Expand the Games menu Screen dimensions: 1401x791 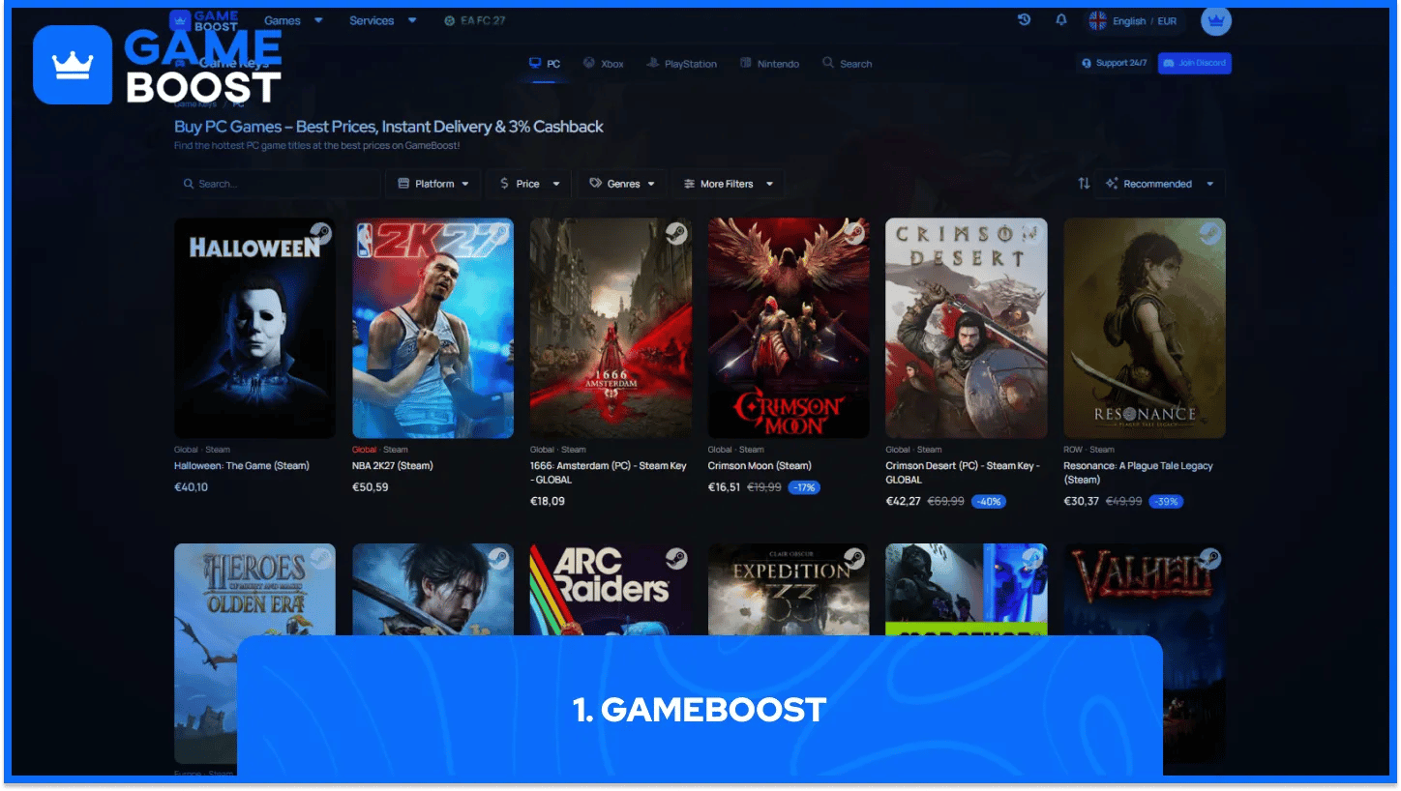pos(293,20)
